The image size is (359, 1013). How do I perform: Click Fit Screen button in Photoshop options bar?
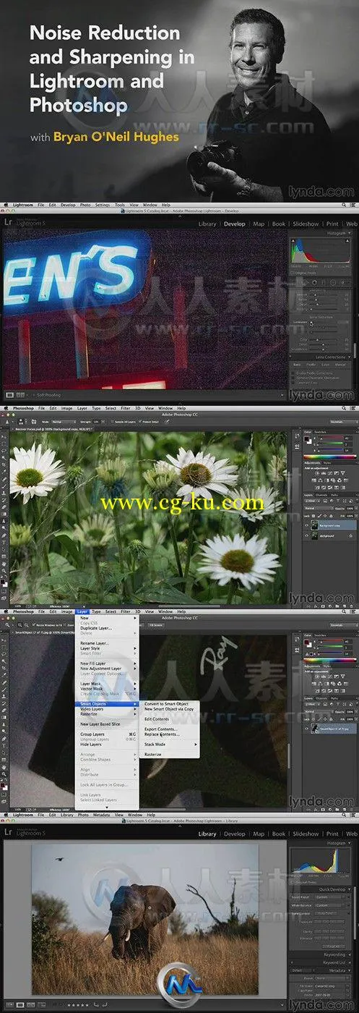tap(155, 624)
